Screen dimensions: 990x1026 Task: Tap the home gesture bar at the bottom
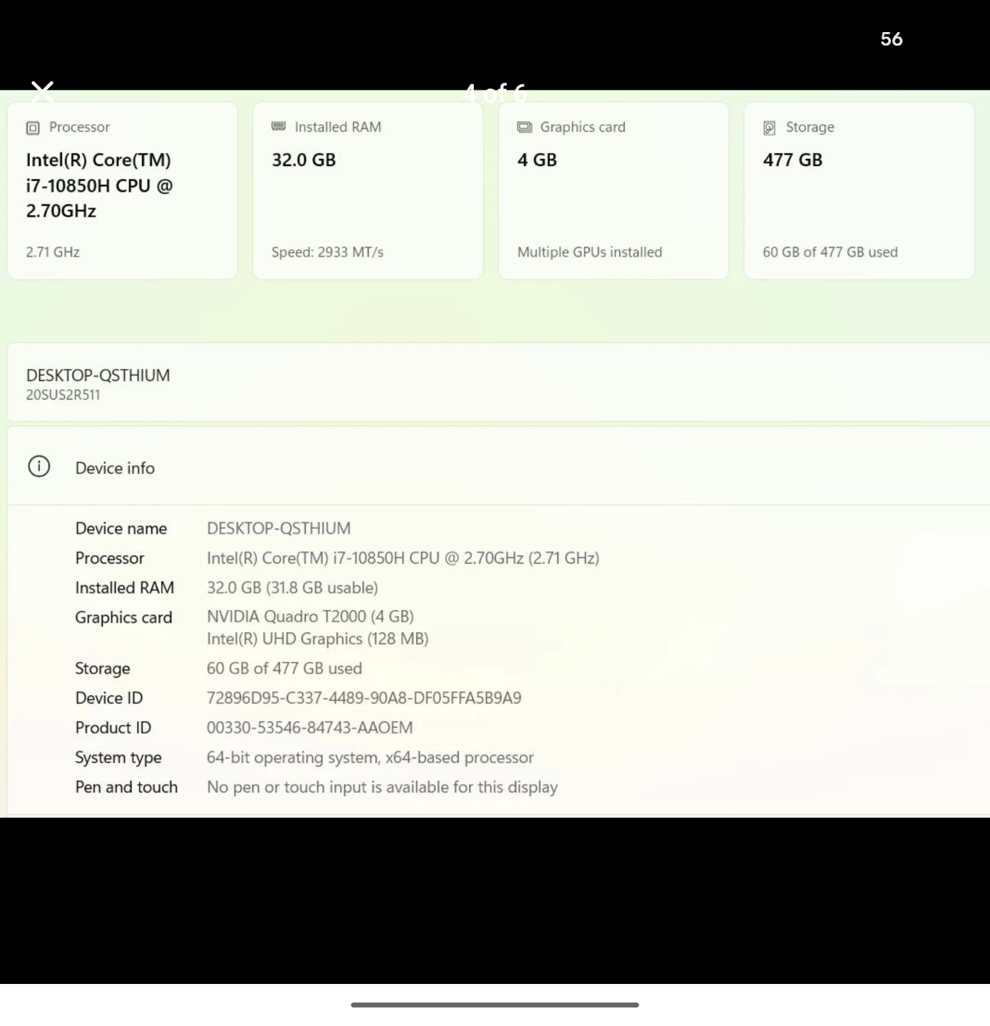coord(495,1005)
